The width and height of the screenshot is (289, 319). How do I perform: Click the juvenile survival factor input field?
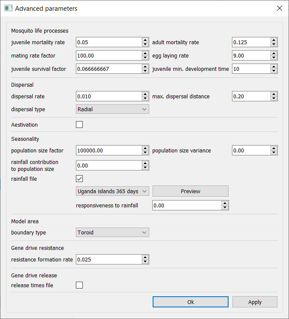coord(108,69)
